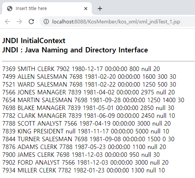The width and height of the screenshot is (195, 178).
Task: Click the browser back arrow
Action: pos(7,22)
